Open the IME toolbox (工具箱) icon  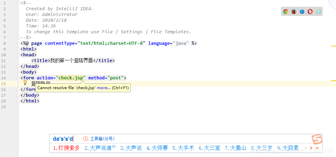click(86, 139)
